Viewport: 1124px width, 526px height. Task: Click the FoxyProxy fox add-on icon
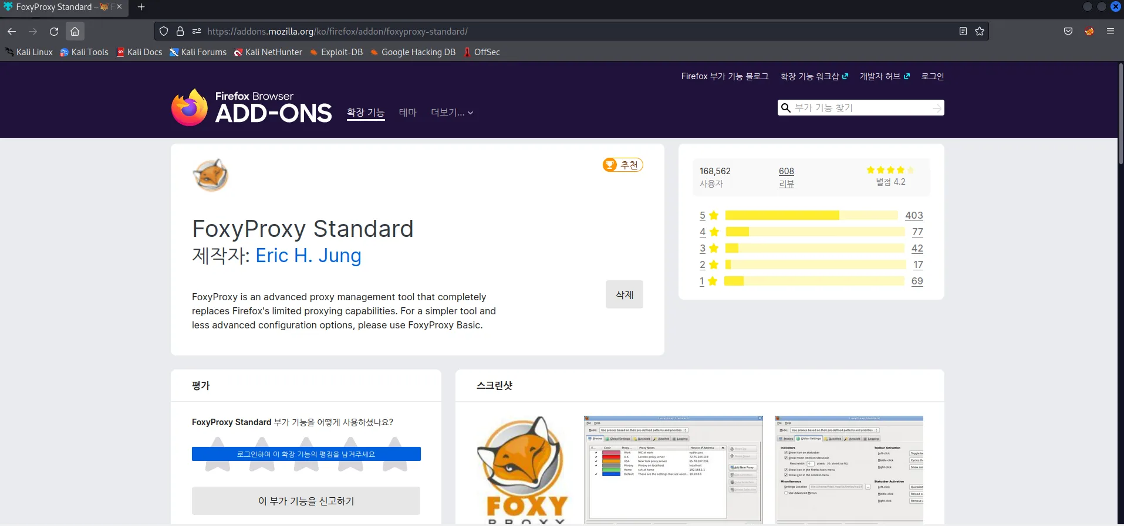coord(210,175)
